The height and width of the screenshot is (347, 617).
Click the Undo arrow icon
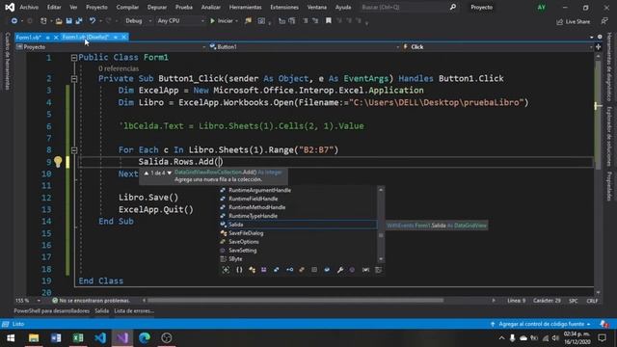pyautogui.click(x=93, y=21)
